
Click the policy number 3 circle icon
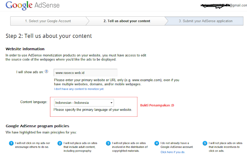[x=108, y=143]
